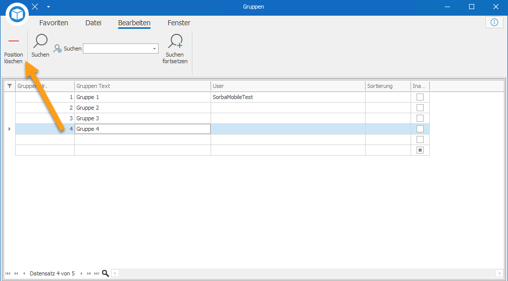Minimize the Gruppen window

[x=448, y=7]
